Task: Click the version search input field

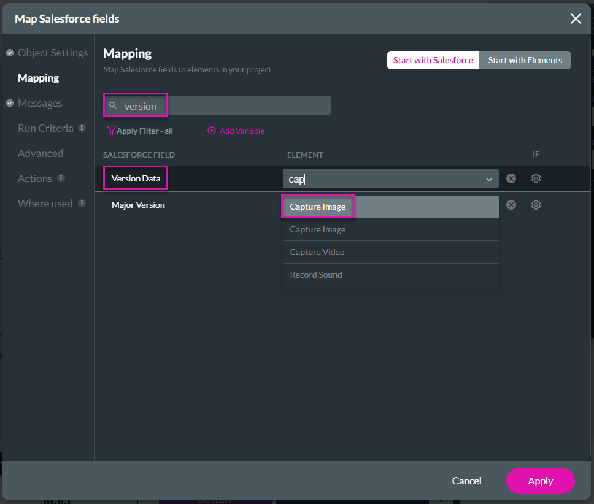Action: click(215, 105)
